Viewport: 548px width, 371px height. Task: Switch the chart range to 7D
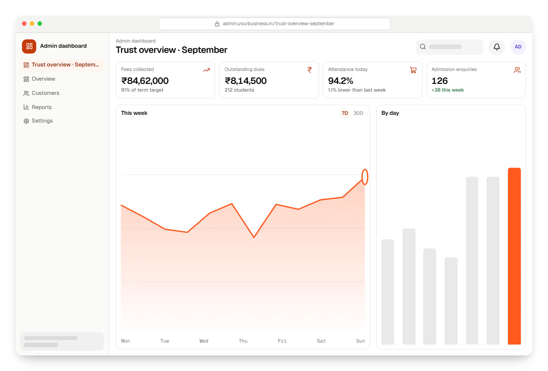(x=345, y=113)
